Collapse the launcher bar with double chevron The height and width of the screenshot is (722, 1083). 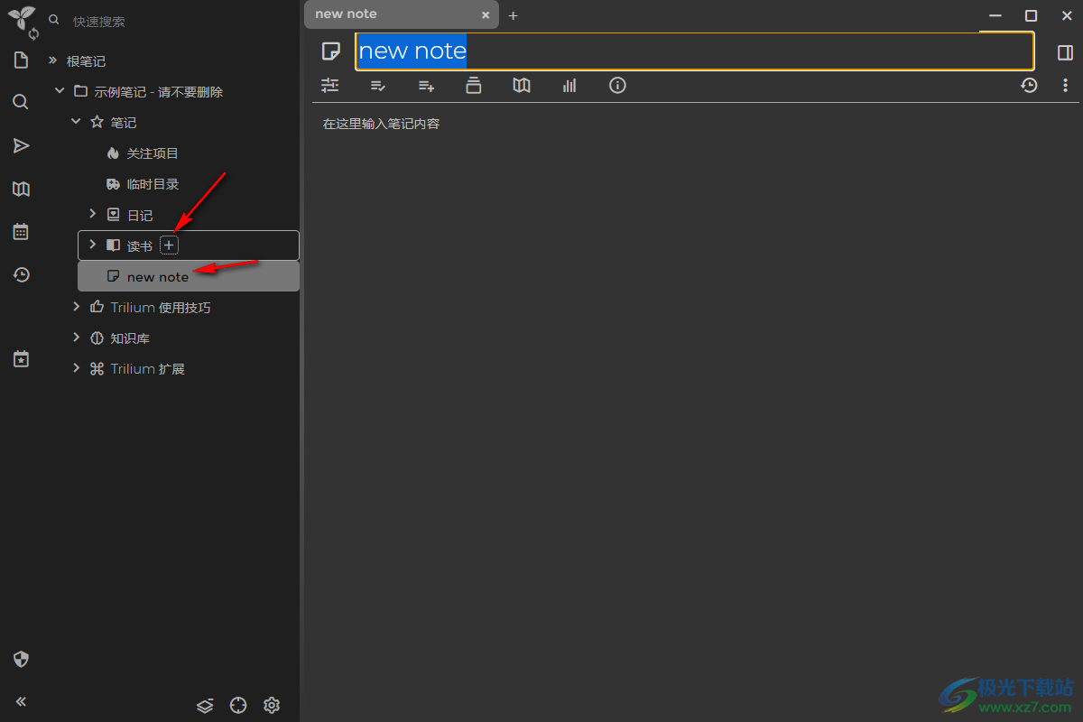click(x=21, y=701)
